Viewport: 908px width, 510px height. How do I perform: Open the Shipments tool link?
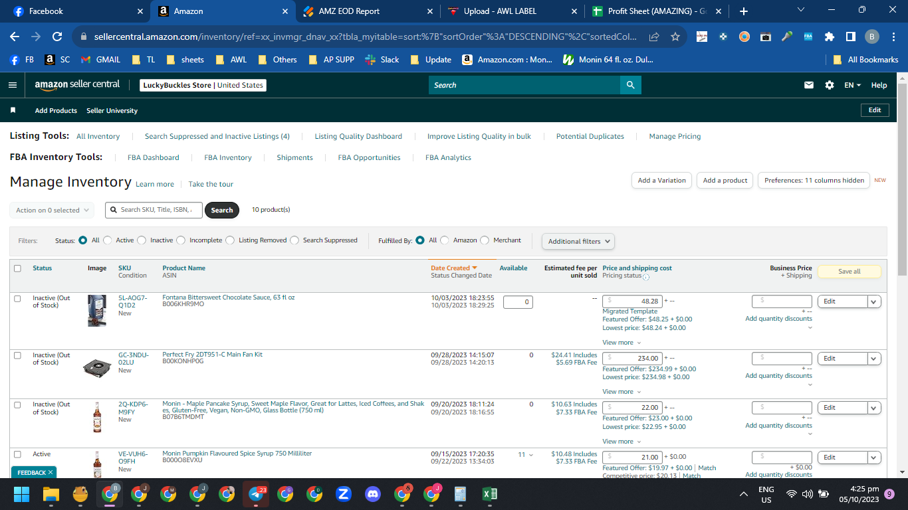294,157
